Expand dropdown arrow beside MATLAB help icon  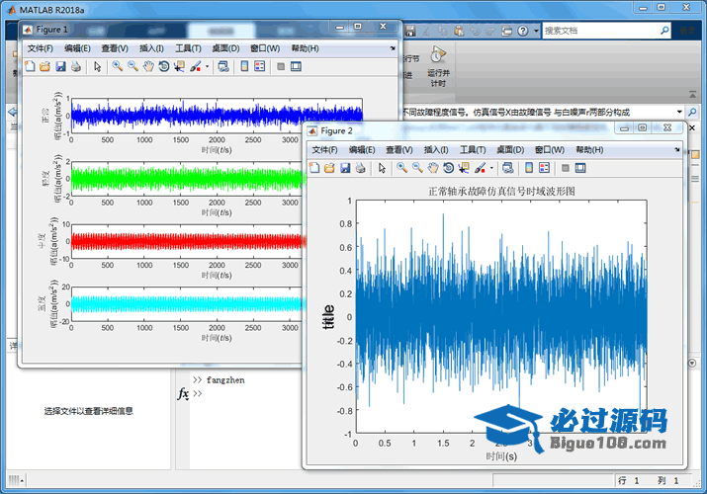[536, 31]
